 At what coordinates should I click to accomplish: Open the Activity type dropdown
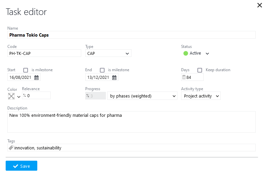click(201, 96)
